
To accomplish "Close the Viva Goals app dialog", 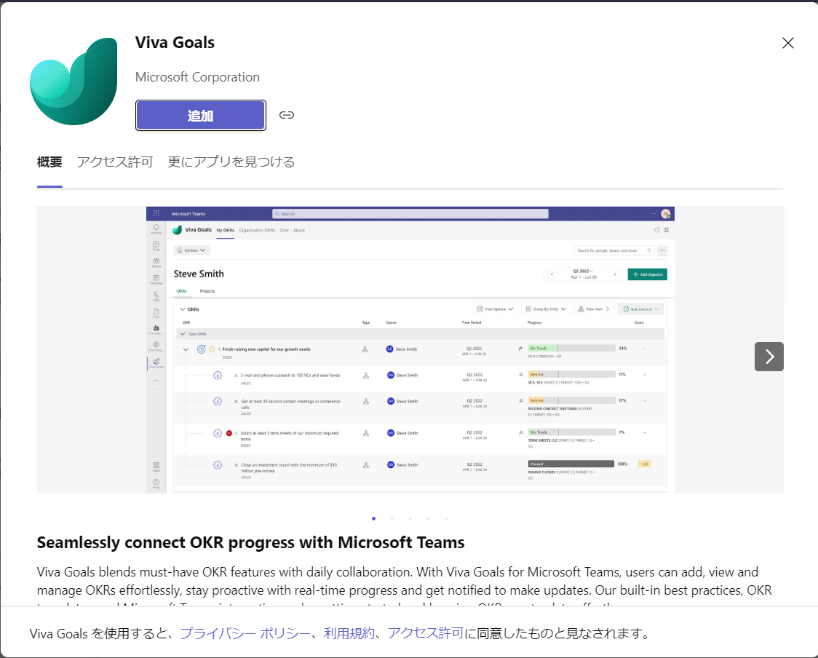I will tap(787, 43).
